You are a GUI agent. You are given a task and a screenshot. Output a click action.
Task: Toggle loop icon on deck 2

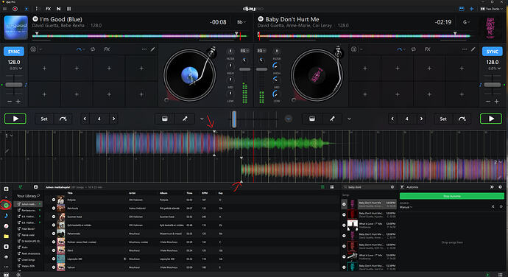point(414,49)
